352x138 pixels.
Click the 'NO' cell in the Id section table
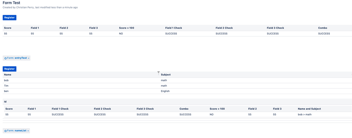[x=212, y=114]
